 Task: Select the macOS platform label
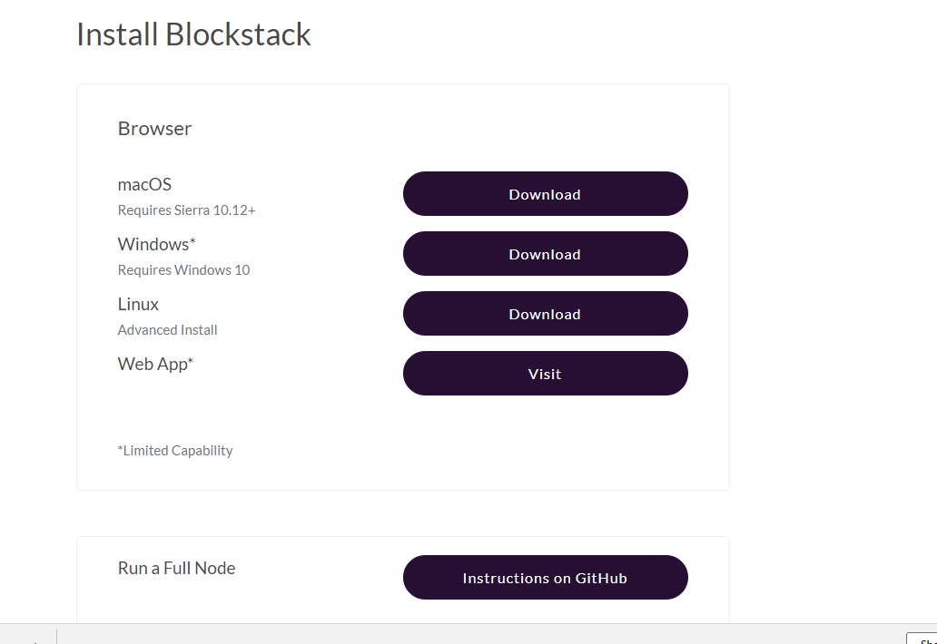coord(144,185)
